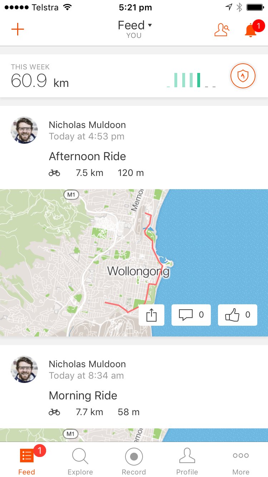Tap the 60.9 km weekly total
Viewport: 268px width, 477px height.
pyautogui.click(x=40, y=80)
